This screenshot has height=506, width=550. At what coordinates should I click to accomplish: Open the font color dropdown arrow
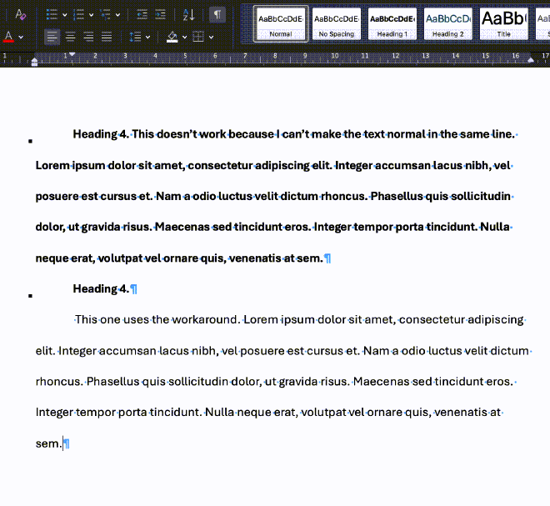[x=22, y=38]
